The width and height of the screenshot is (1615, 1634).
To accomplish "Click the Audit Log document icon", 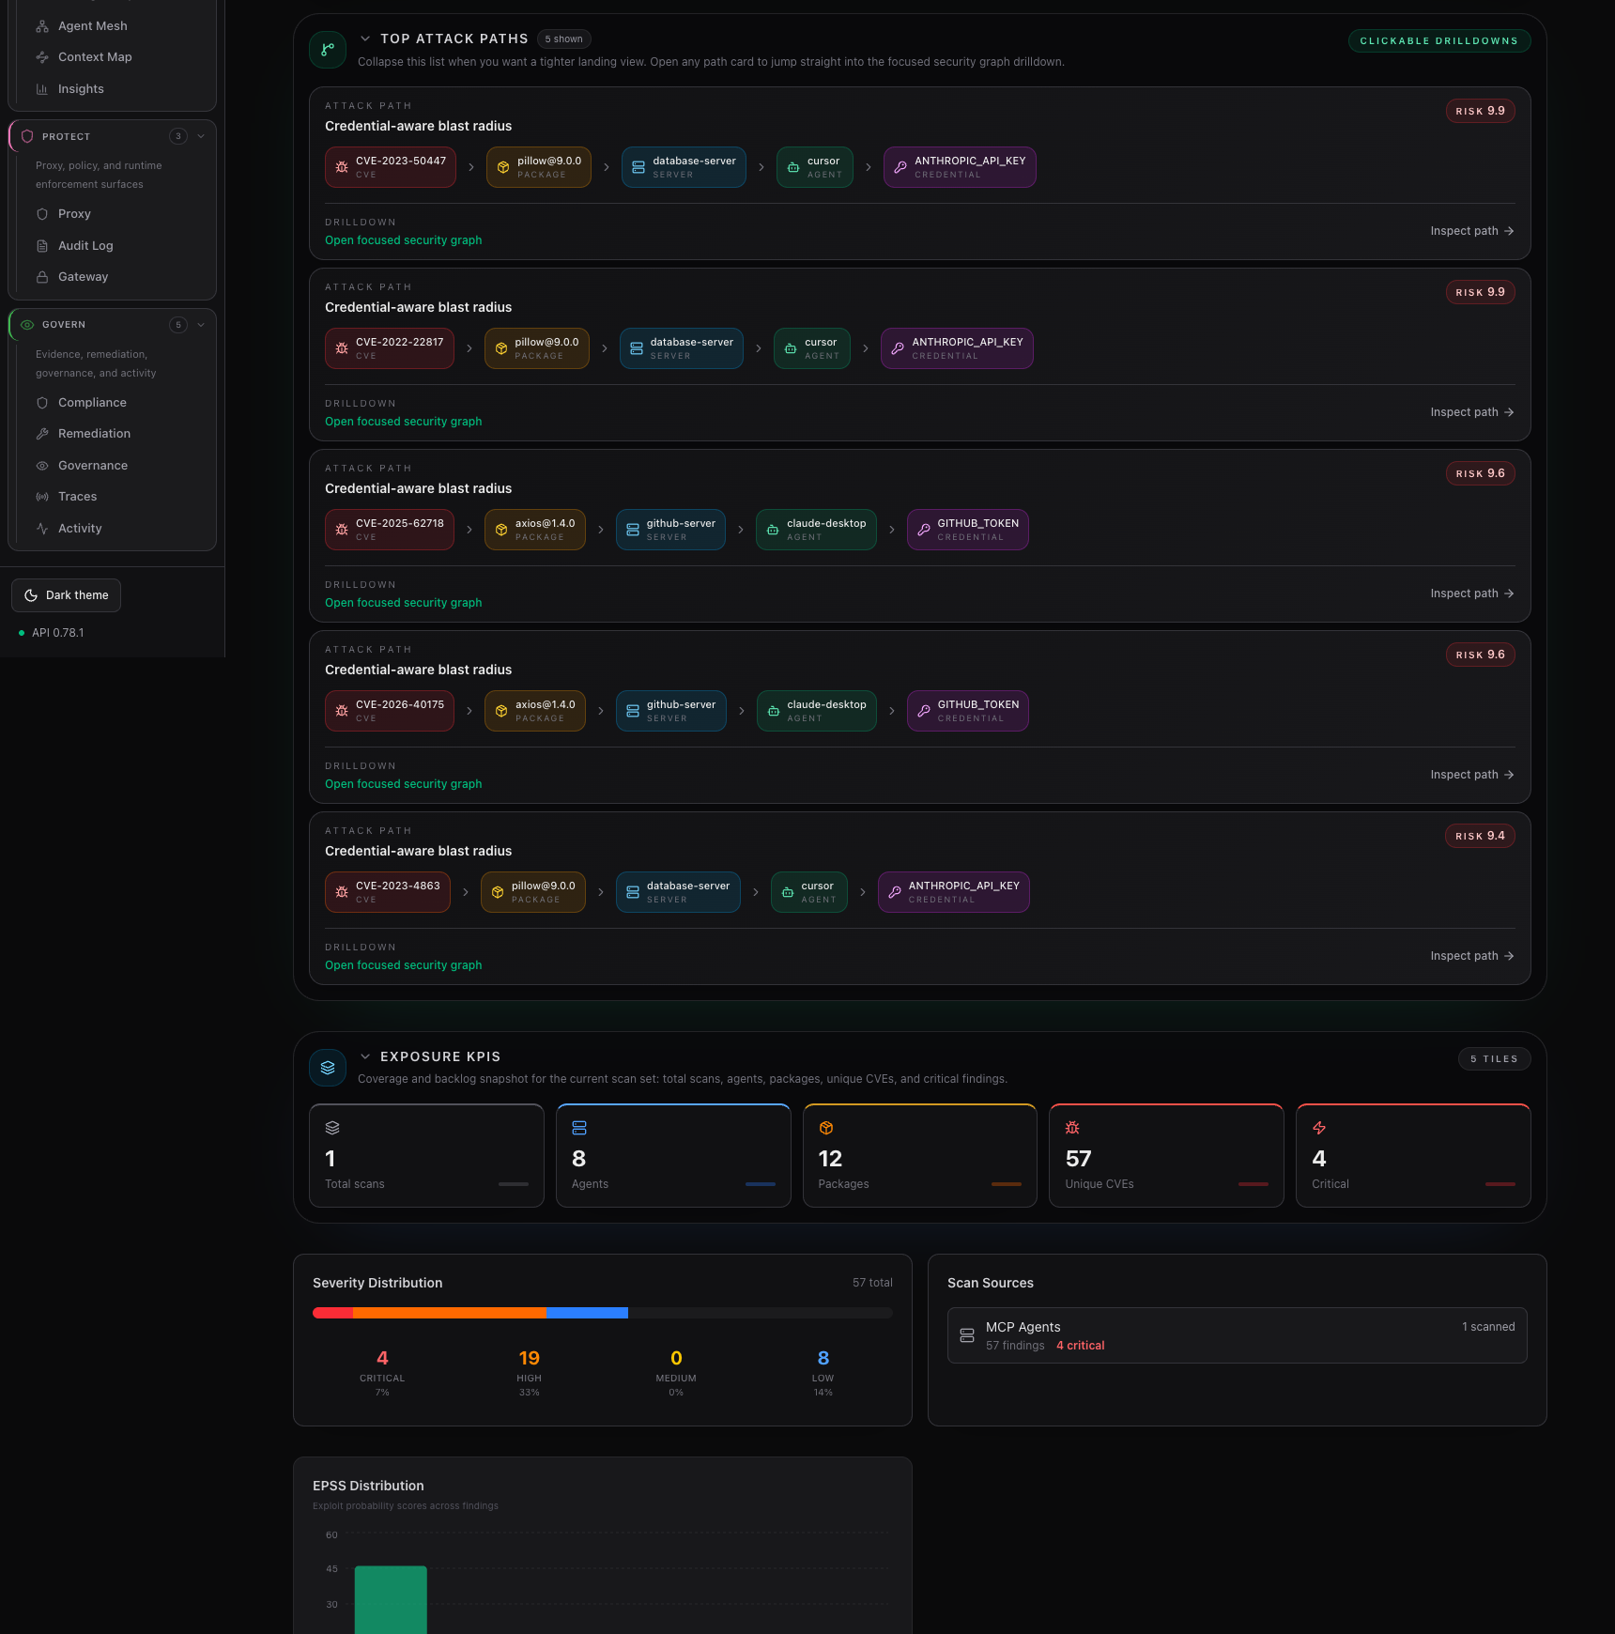I will pyautogui.click(x=42, y=245).
